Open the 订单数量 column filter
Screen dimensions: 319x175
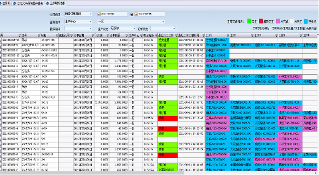point(127,36)
